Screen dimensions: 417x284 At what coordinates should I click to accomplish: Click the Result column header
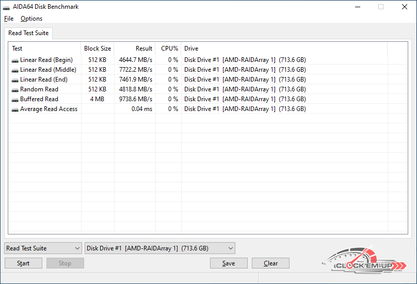pos(144,49)
